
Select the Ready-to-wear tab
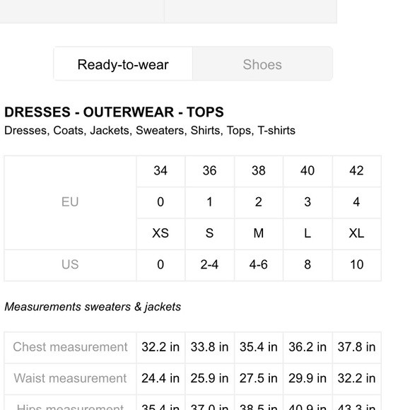click(x=123, y=64)
